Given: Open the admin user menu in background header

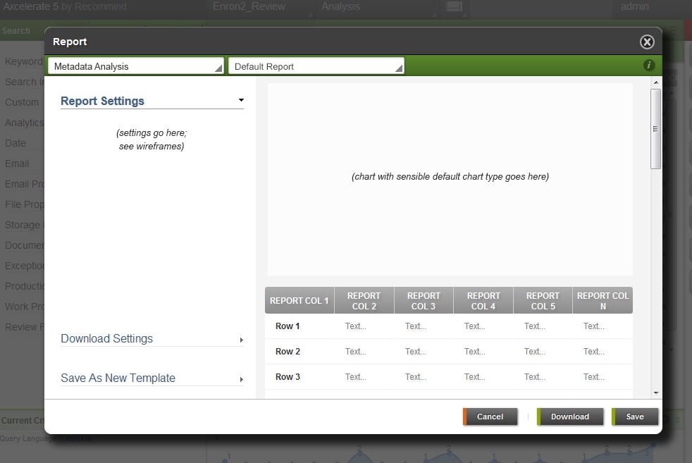Looking at the screenshot, I should pyautogui.click(x=635, y=6).
